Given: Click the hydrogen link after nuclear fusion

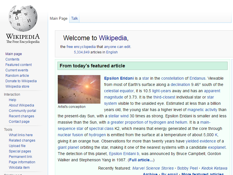Looking at the screenshot, I should click(97, 135).
